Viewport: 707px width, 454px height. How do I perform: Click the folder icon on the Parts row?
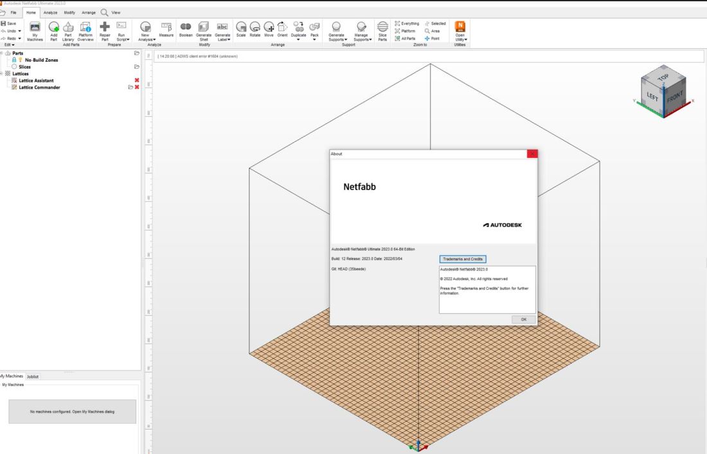(x=137, y=53)
